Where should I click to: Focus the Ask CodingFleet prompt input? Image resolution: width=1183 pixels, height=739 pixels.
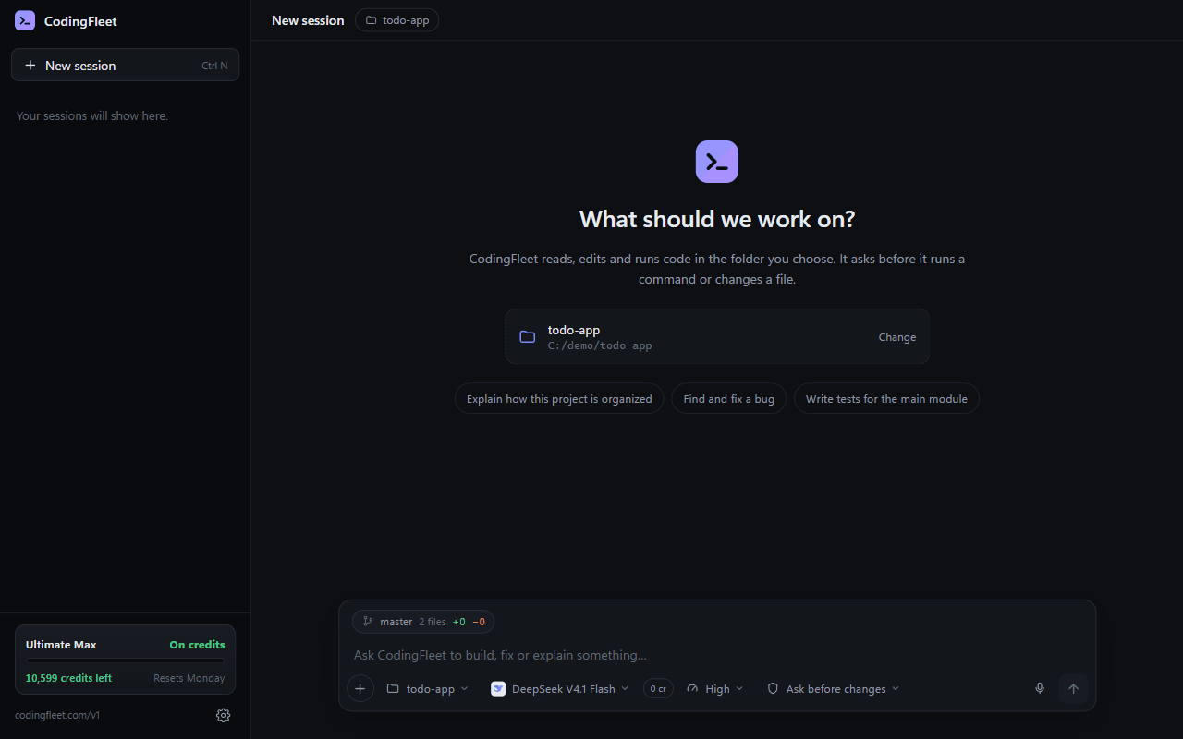716,655
